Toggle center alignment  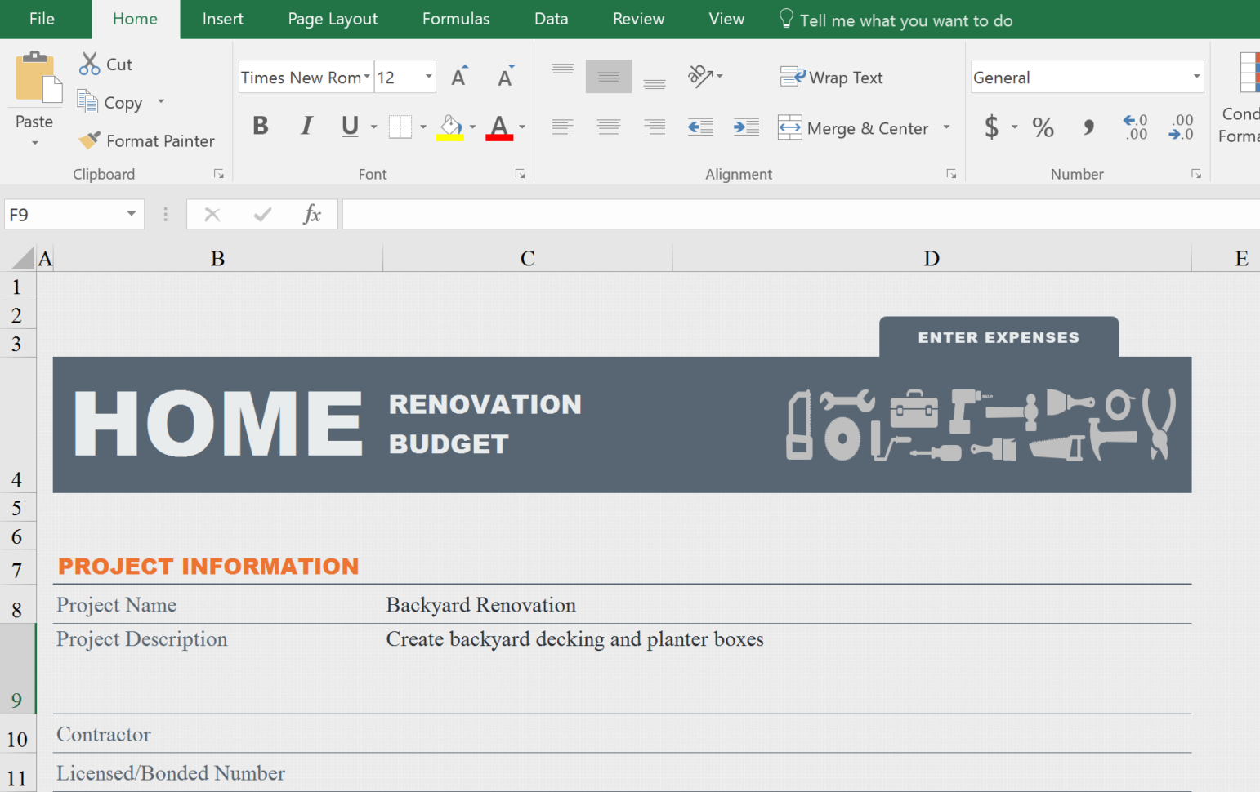tap(608, 127)
